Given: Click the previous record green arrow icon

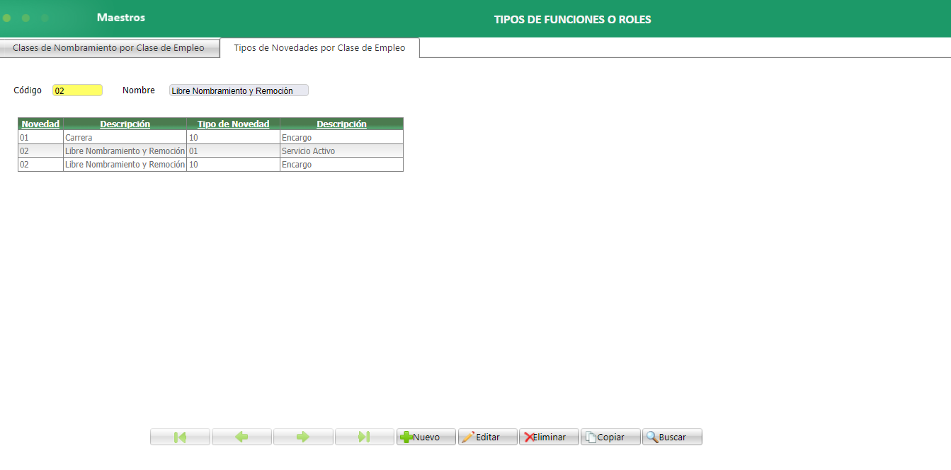Looking at the screenshot, I should point(241,436).
